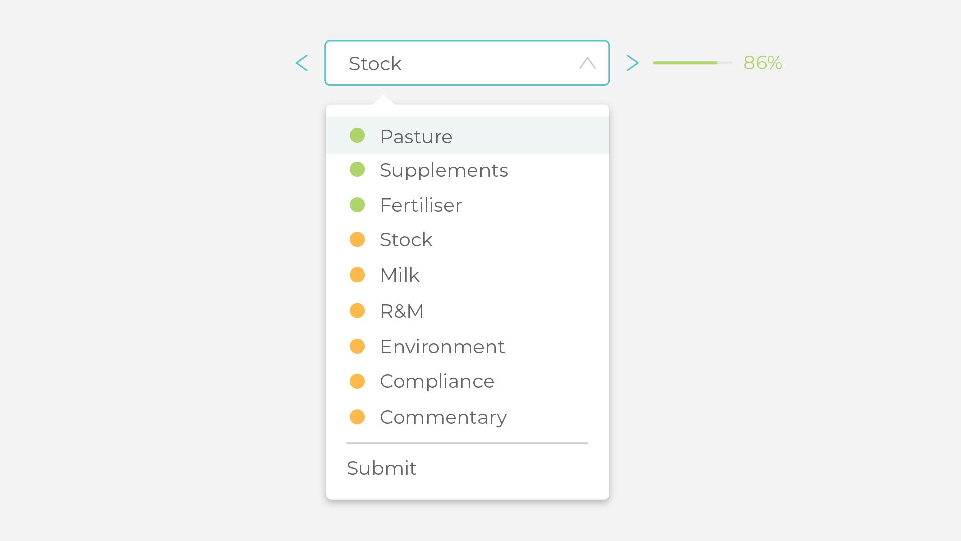Click the green status dot beside Pasture
This screenshot has height=541, width=961.
(x=357, y=136)
